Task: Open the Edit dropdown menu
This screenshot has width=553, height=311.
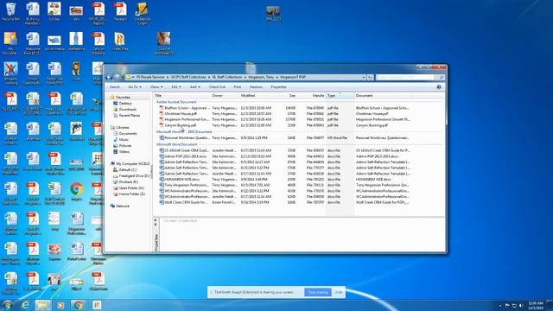Action: tap(175, 86)
